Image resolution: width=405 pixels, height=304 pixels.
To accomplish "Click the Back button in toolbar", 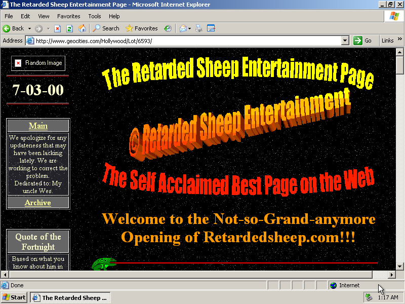I will (x=13, y=28).
